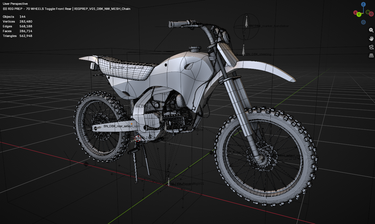This screenshot has height=224, width=375.
Task: Click the root rig bone at floor
Action: pos(169,182)
